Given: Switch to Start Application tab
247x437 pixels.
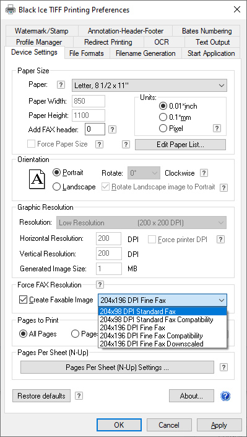Looking at the screenshot, I should 211,53.
